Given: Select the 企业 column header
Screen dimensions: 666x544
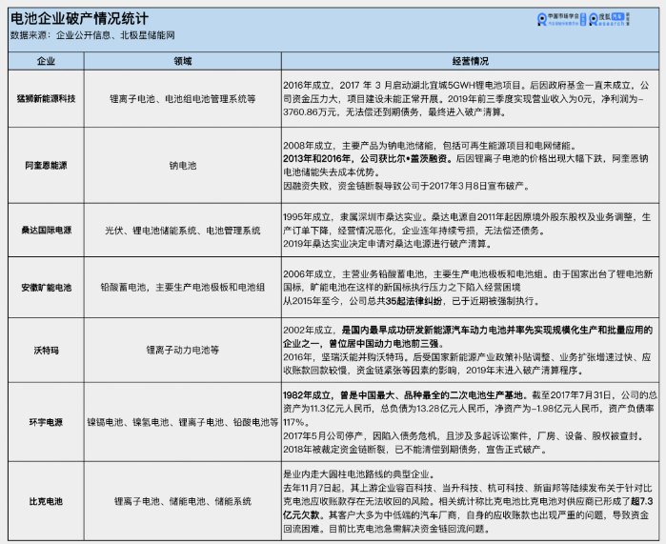Looking at the screenshot, I should tap(46, 61).
